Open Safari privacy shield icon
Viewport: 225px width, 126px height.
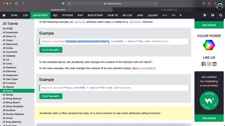(x=63, y=3)
